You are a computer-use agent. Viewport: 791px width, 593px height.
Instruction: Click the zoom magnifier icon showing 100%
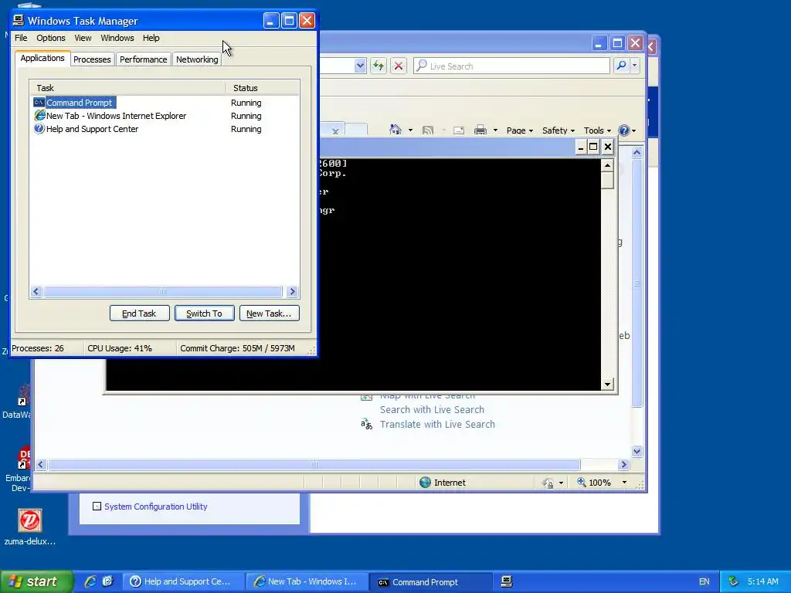click(581, 482)
